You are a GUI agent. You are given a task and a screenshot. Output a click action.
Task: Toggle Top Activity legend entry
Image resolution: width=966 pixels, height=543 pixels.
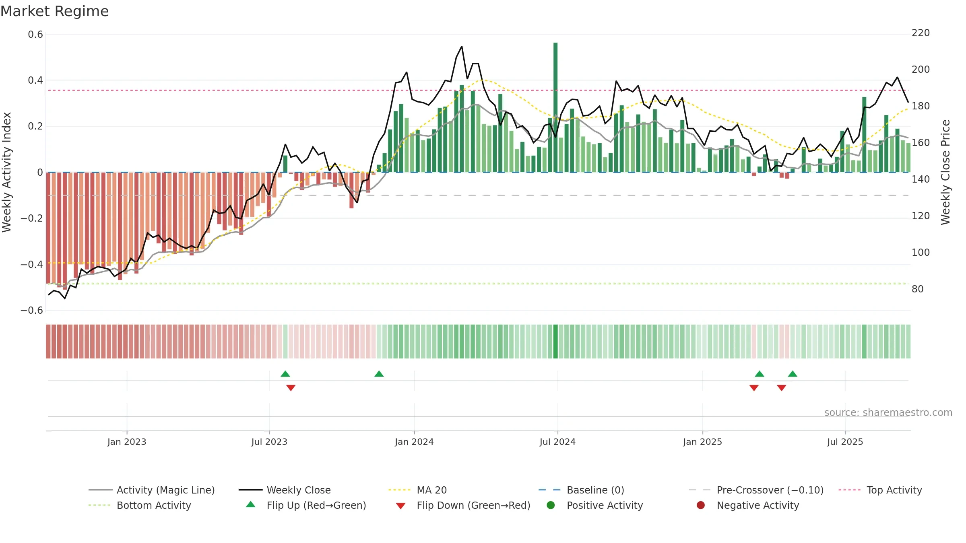coord(880,490)
